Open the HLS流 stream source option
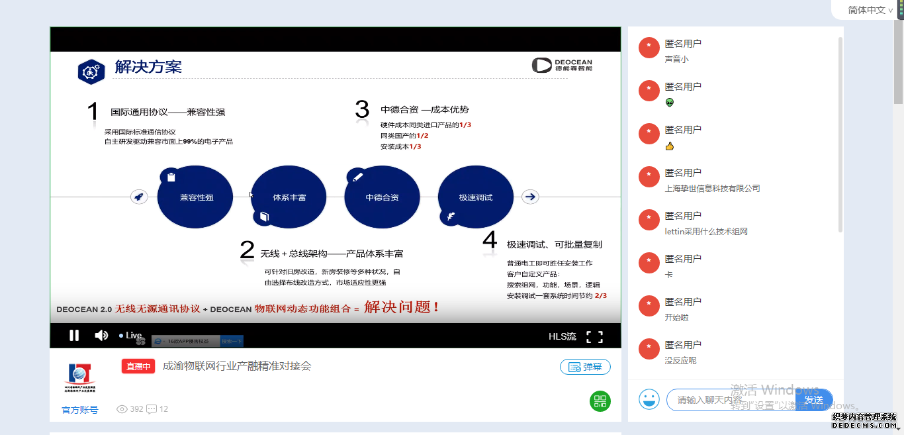The height and width of the screenshot is (435, 904). [x=563, y=336]
